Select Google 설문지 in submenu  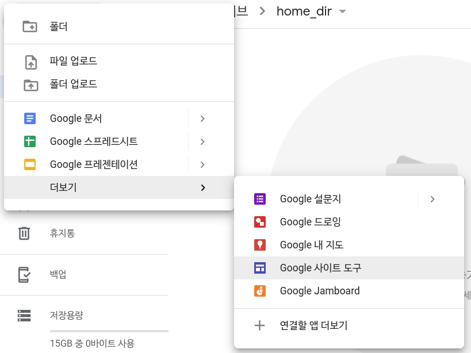point(349,199)
